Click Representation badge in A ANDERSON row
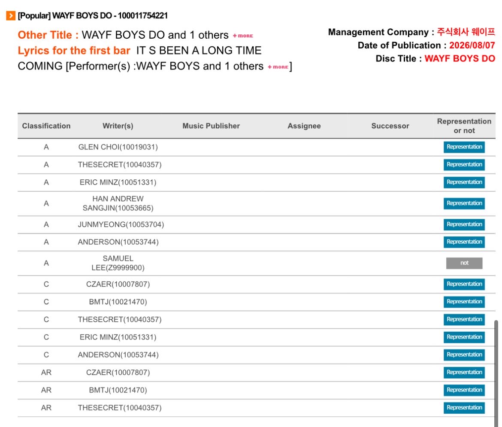Screen dimensions: 502x427 464,242
